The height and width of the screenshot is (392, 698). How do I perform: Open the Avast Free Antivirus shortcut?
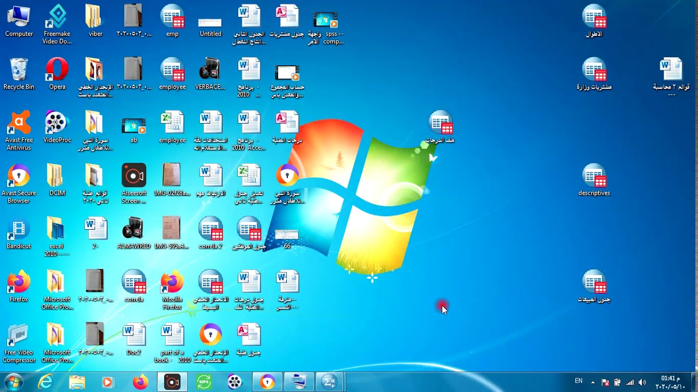coord(19,131)
